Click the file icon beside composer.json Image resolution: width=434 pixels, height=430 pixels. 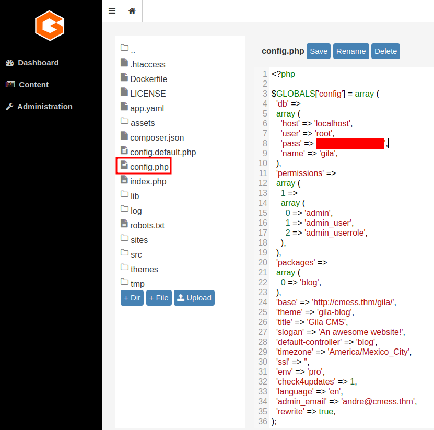pos(124,135)
